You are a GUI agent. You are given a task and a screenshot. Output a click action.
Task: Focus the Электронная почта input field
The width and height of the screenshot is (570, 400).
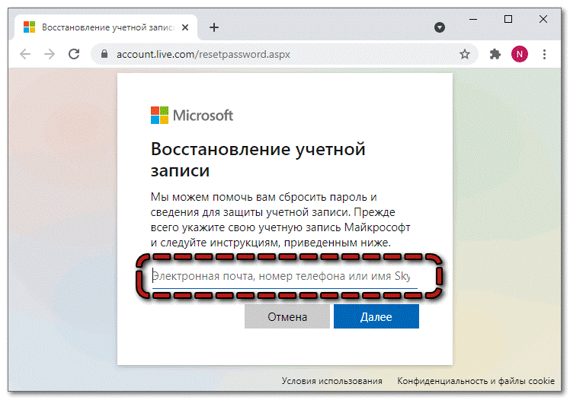[x=285, y=276]
